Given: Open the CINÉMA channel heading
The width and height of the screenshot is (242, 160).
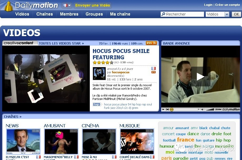Looking at the screenshot, I should [x=90, y=126].
